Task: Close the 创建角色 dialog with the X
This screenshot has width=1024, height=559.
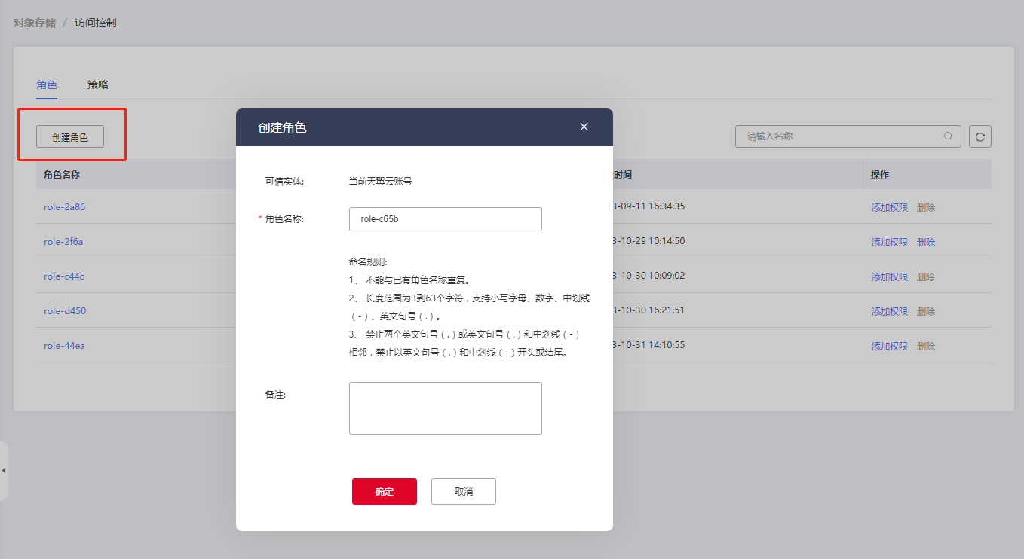Action: point(584,127)
